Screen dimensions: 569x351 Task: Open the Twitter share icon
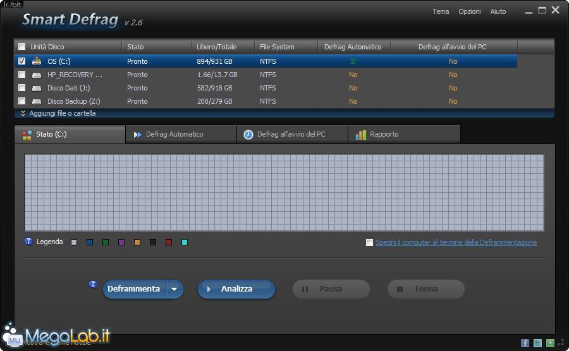537,343
